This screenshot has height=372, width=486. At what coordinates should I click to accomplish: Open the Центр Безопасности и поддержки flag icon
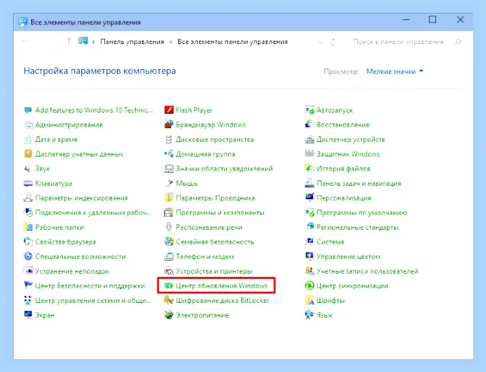point(28,286)
